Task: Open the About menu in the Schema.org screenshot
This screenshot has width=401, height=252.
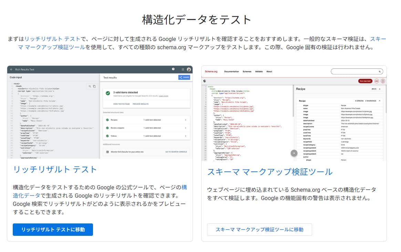Action: 269,72
